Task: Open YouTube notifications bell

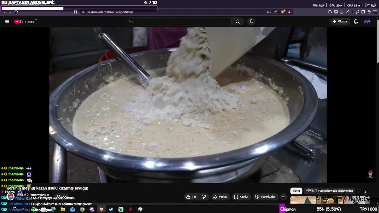Action: tap(356, 22)
